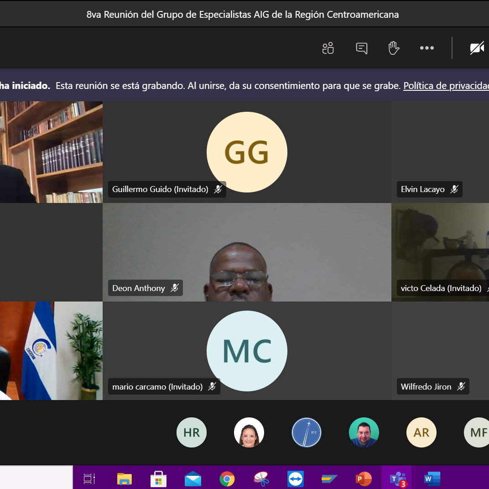Open PowerPoint from the taskbar
The image size is (489, 489).
pos(364,479)
